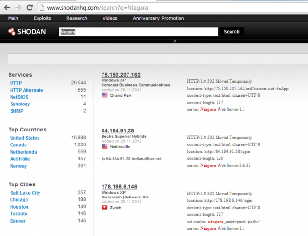The height and width of the screenshot is (236, 308).
Task: Open the Exploits menu item
Action: [x=42, y=18]
